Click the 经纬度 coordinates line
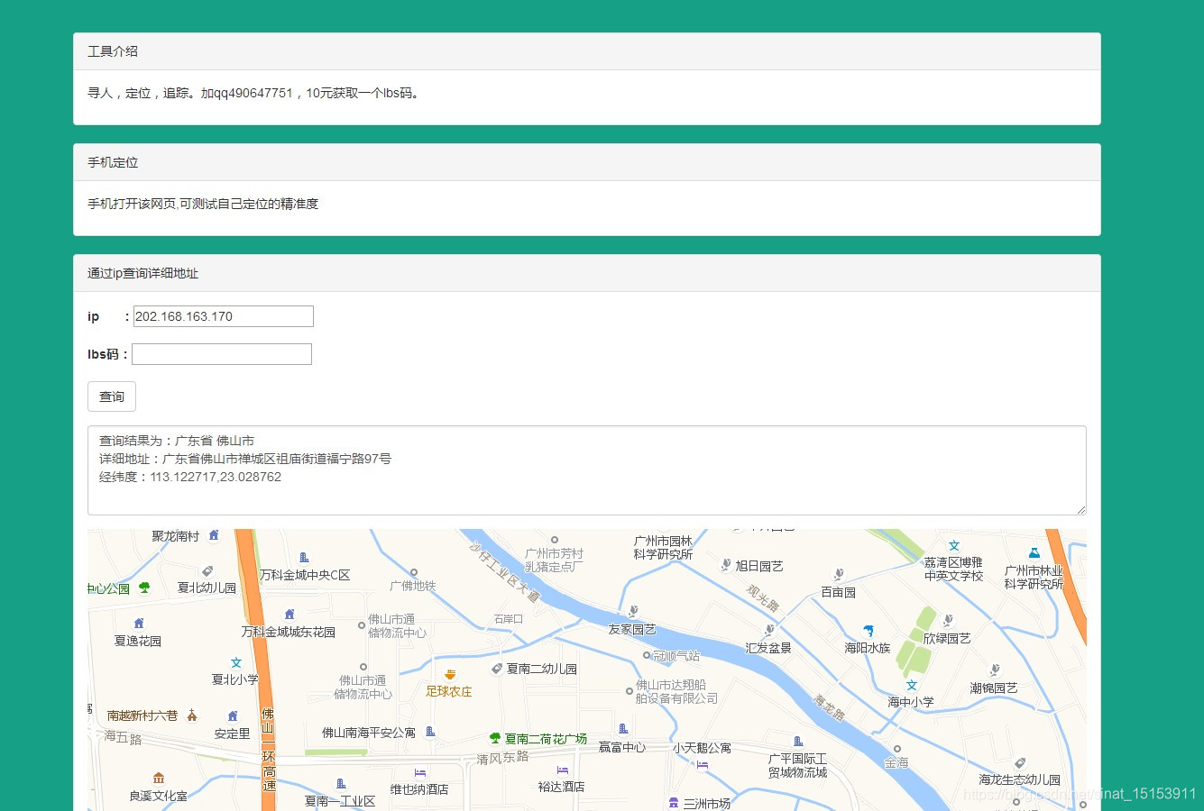This screenshot has width=1204, height=811. pyautogui.click(x=190, y=477)
